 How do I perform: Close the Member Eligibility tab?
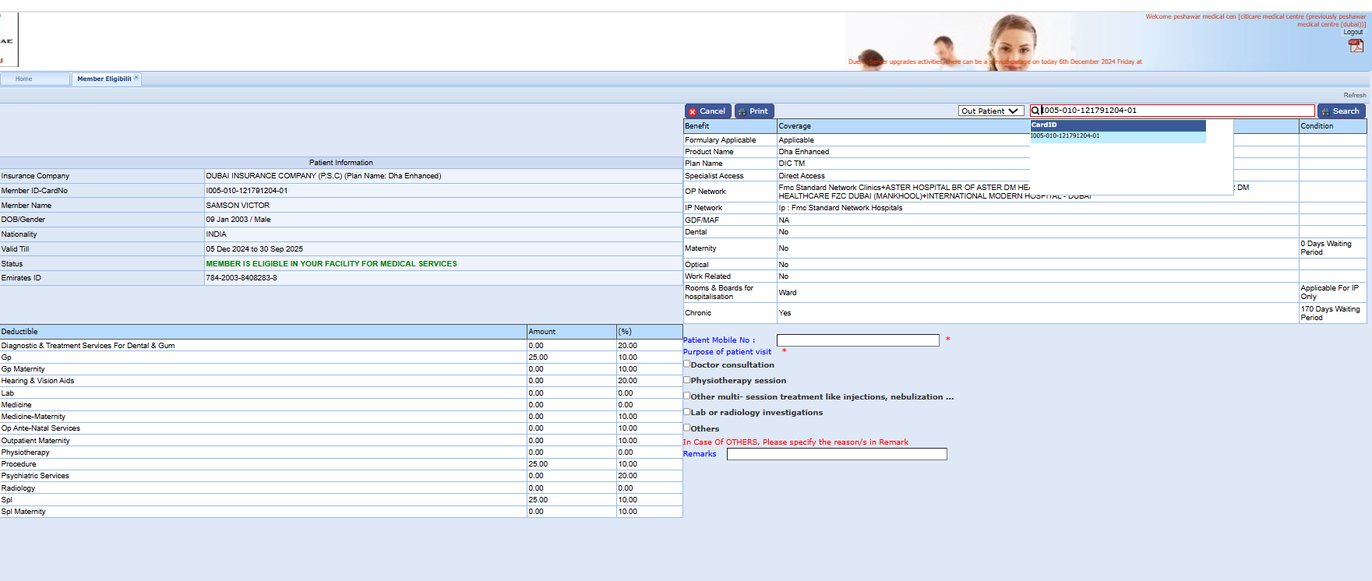[x=136, y=78]
